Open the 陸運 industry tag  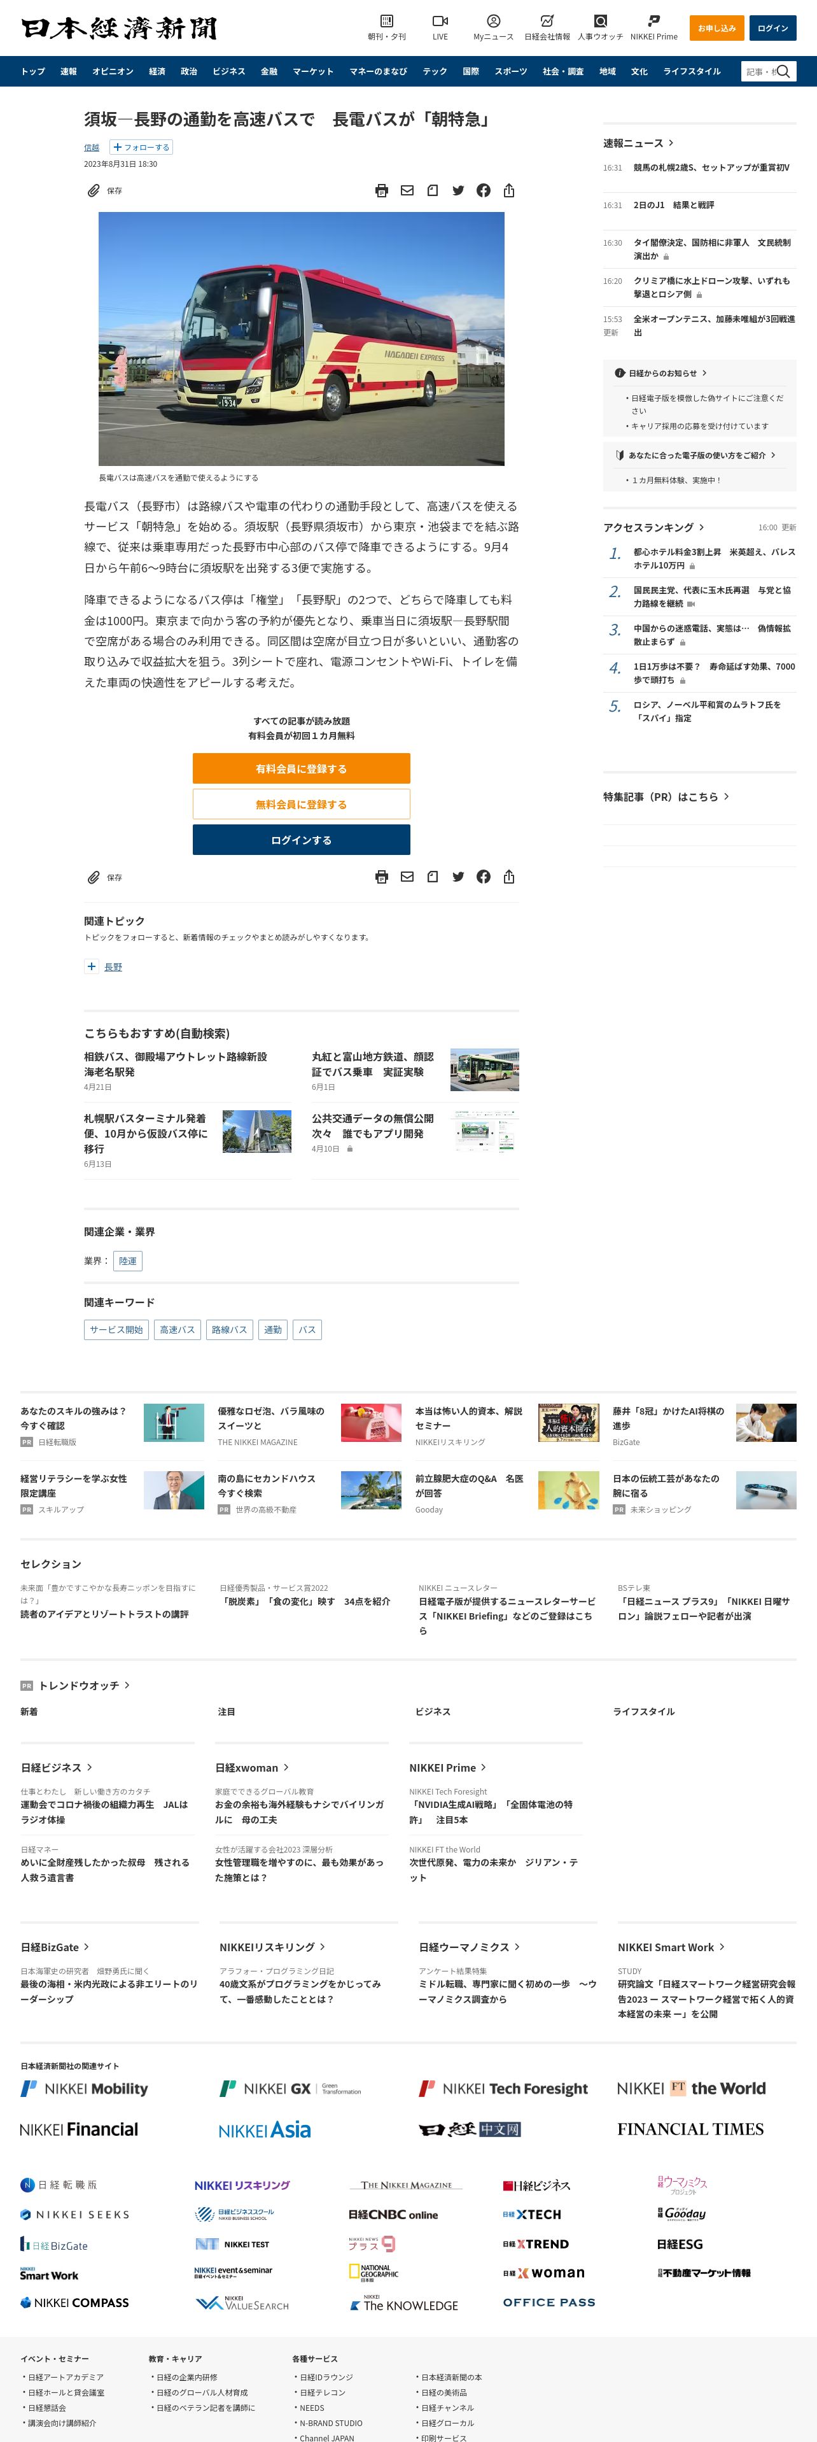(128, 1261)
